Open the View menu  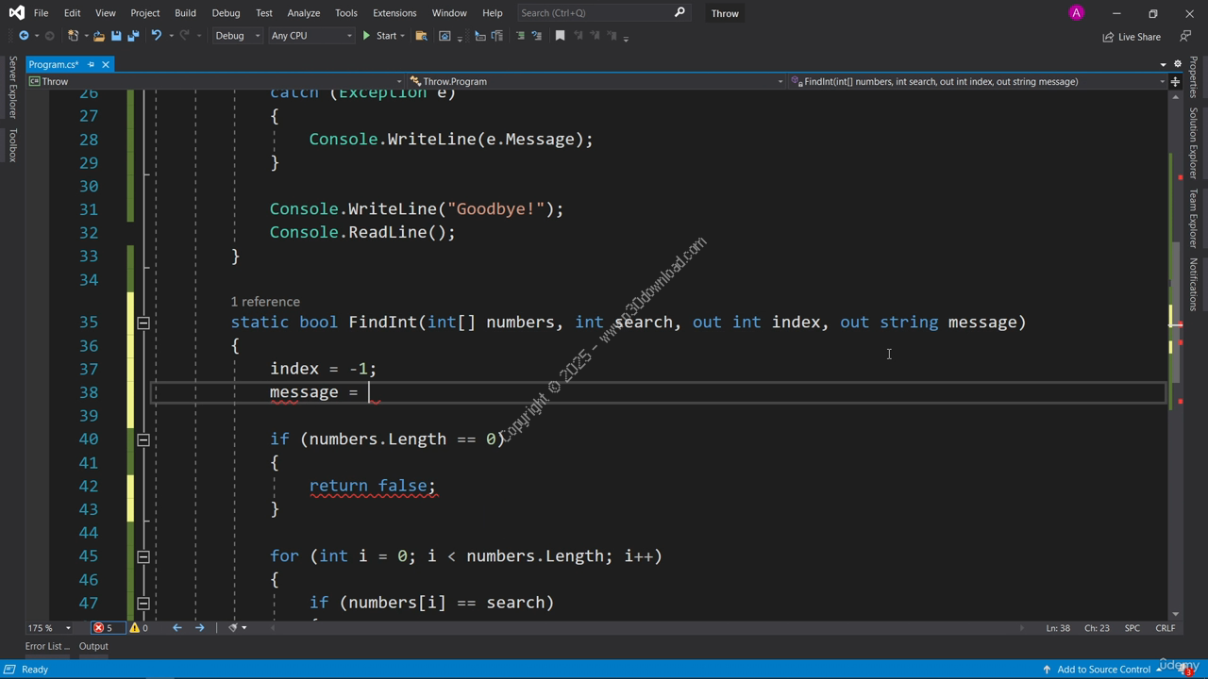(106, 13)
